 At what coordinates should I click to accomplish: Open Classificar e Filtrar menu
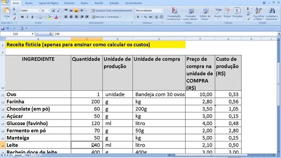point(259,14)
